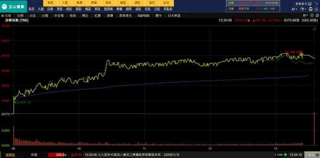Click the undo return arrow icon
Viewport: 320px width, 158px height.
(317, 3)
